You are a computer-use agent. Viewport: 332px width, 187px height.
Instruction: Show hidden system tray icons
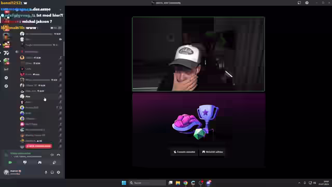pyautogui.click(x=299, y=183)
